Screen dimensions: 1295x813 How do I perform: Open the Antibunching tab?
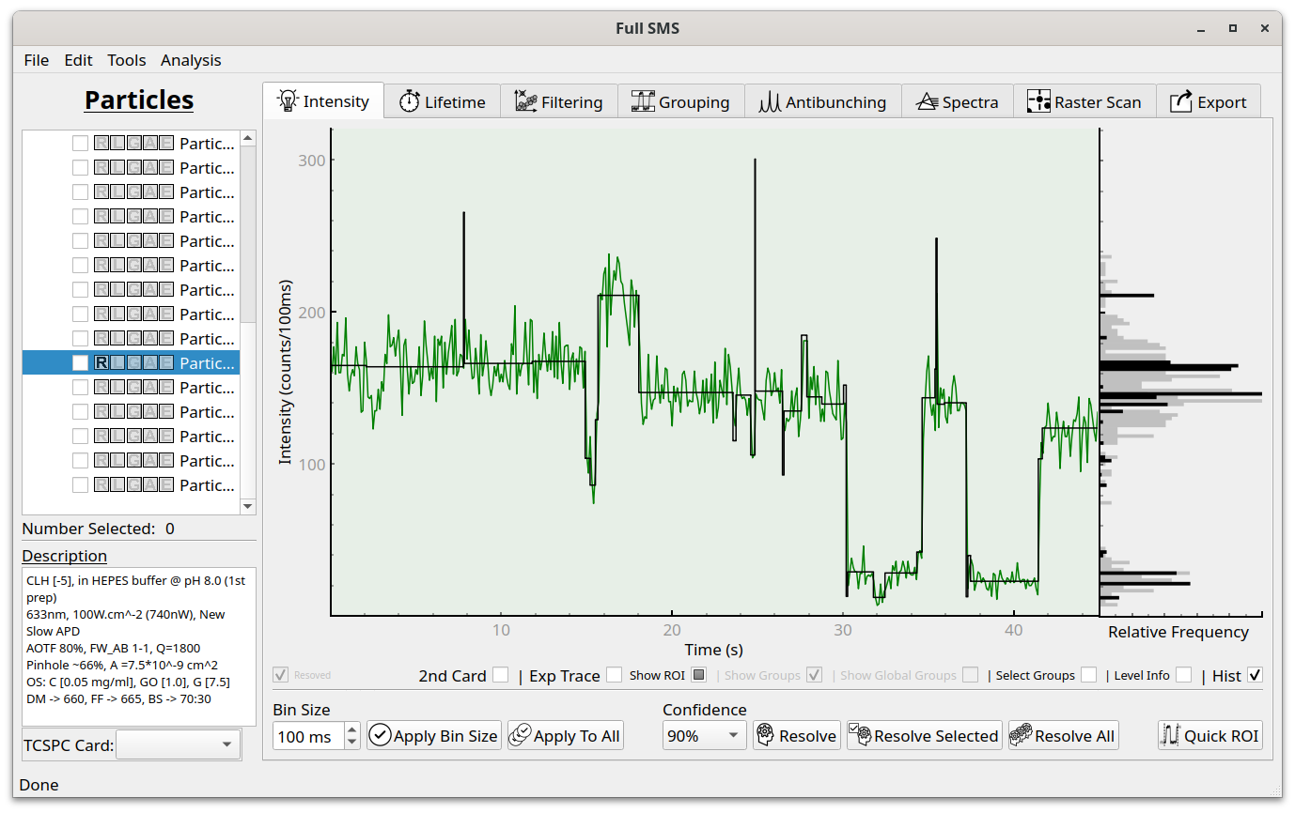click(823, 102)
